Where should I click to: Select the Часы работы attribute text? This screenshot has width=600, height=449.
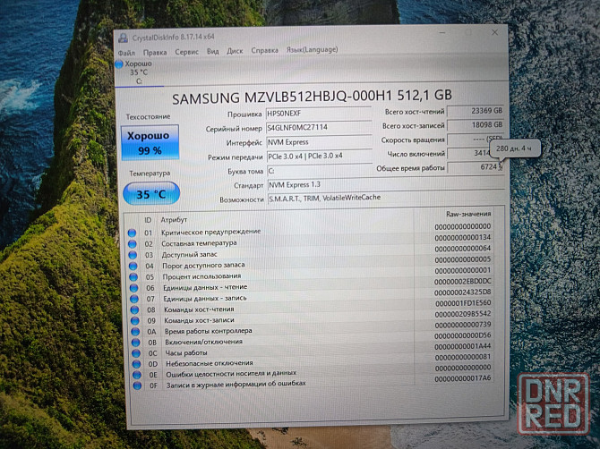click(x=186, y=353)
